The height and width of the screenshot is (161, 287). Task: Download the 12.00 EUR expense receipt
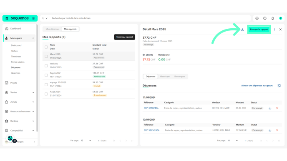270,130
